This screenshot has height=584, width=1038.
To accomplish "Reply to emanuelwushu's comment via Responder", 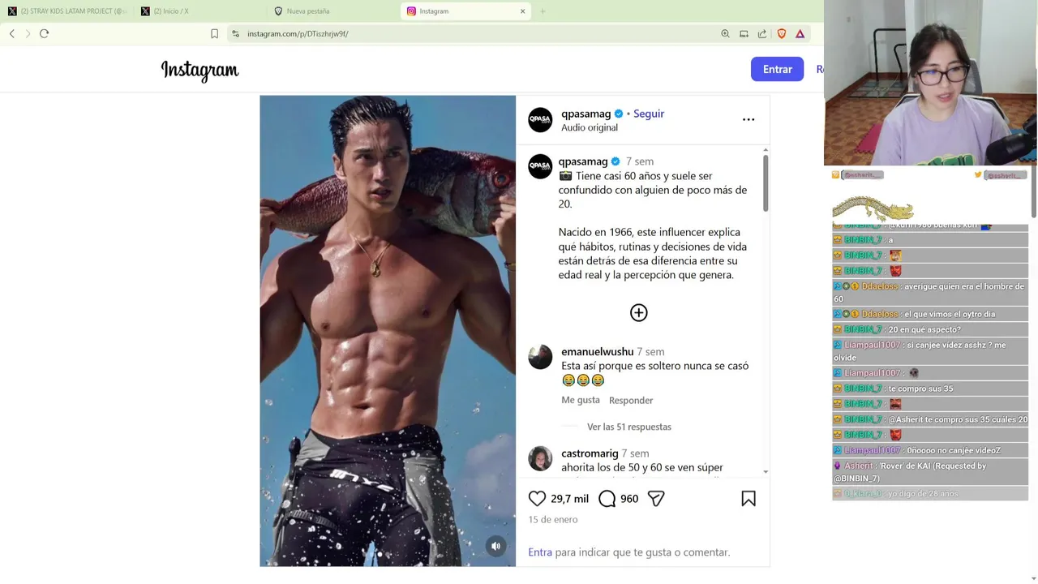I will point(631,400).
